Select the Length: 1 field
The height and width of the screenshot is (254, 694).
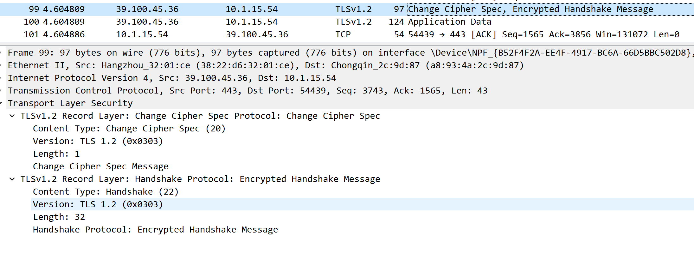click(x=56, y=154)
